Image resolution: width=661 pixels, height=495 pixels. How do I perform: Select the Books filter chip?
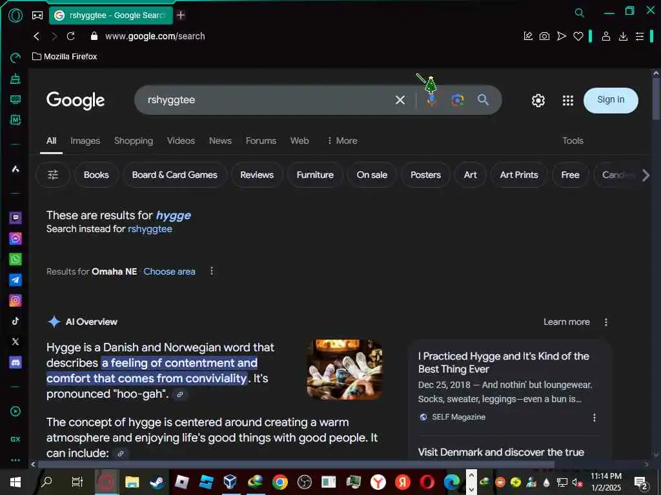(x=96, y=175)
